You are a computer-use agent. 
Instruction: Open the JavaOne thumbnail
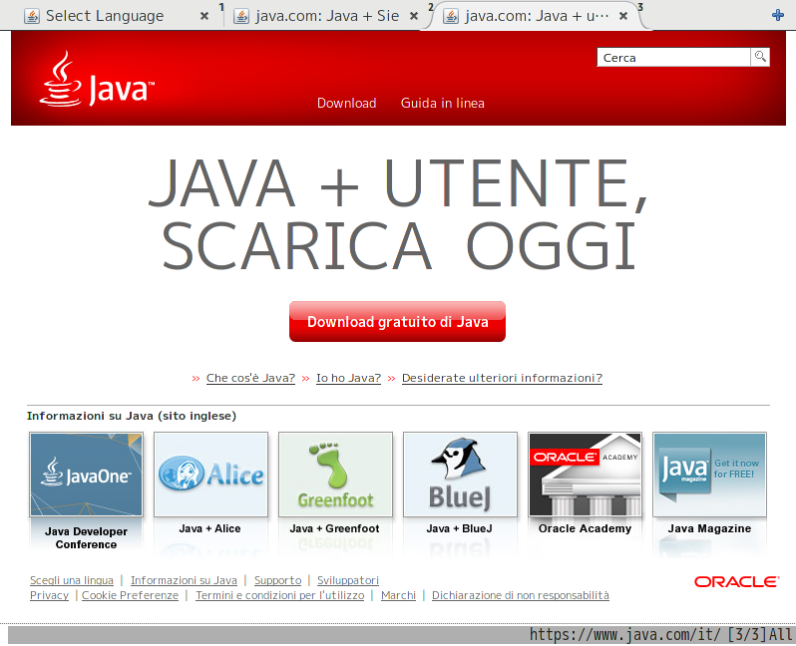pos(87,475)
